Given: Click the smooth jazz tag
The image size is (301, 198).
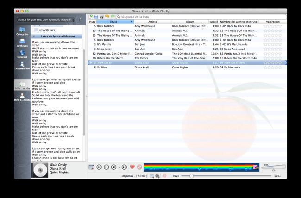Looking at the screenshot, I should click(x=47, y=30).
